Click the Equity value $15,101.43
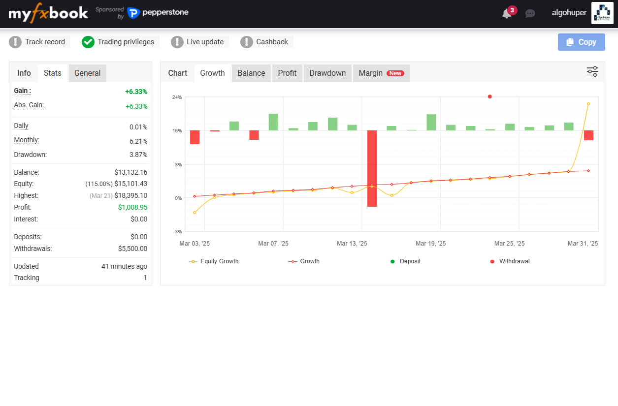Image resolution: width=618 pixels, height=406 pixels. (x=131, y=184)
